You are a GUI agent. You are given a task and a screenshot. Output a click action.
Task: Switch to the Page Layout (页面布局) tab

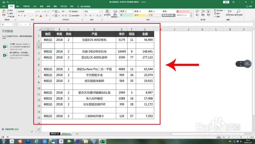coord(26,6)
